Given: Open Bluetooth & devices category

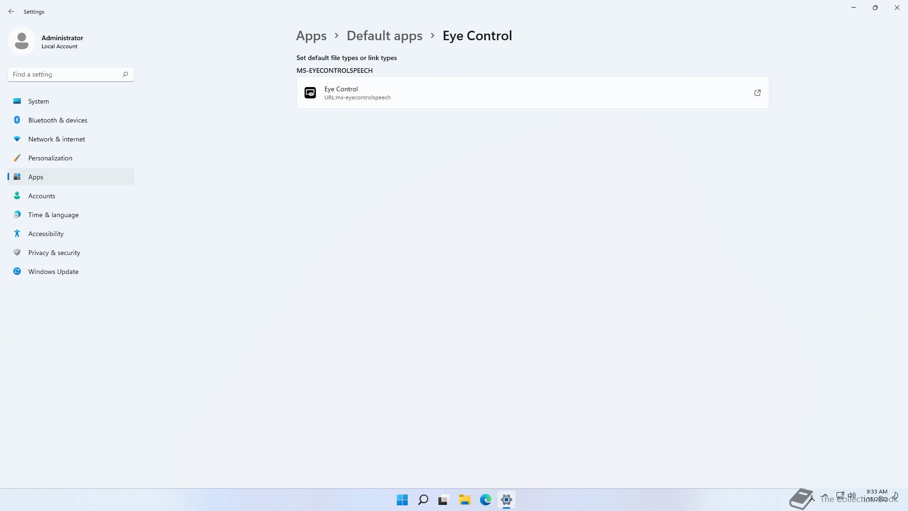Looking at the screenshot, I should coord(71,120).
